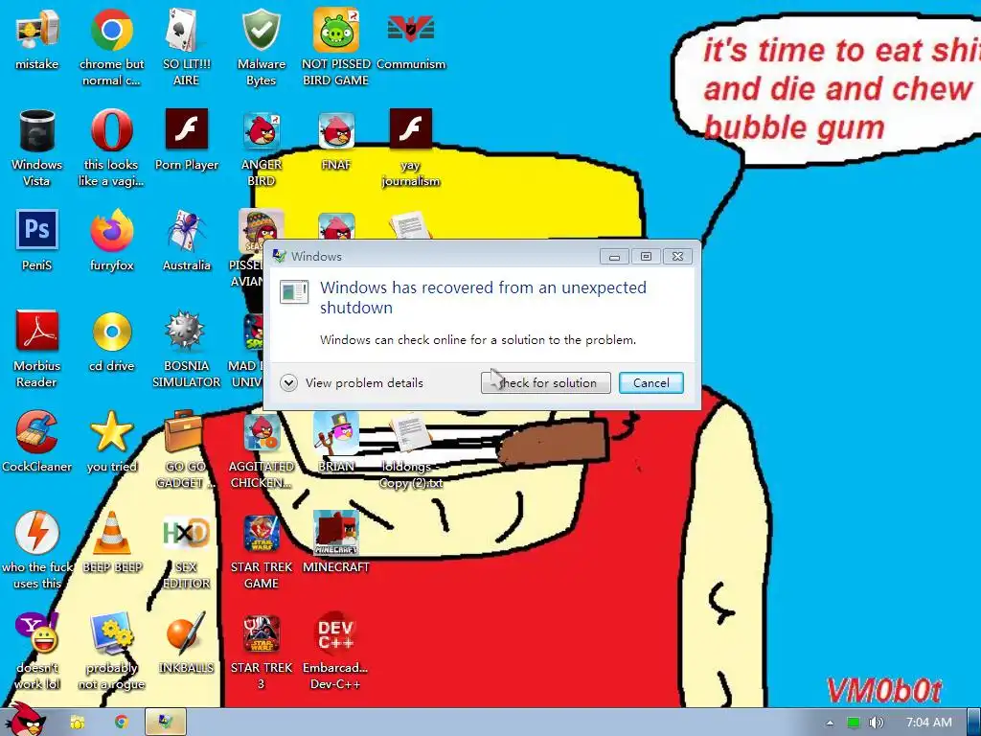Launch 'chrome but normal c...' Chrome icon
Screen dimensions: 981x736
click(111, 30)
